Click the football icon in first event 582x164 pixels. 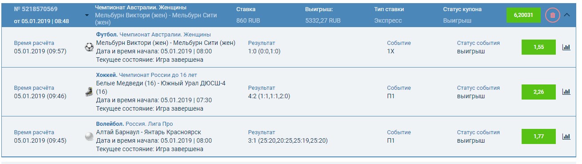[x=89, y=47]
